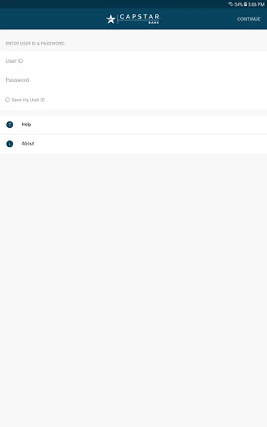Focus the User ID field
This screenshot has height=427, width=267.
coord(133,61)
